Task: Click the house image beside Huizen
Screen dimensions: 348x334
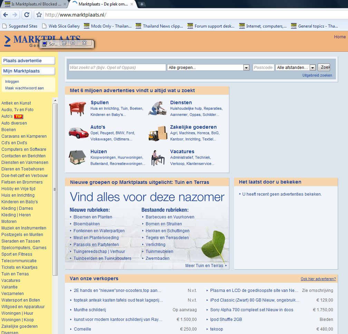Action: pos(77,157)
